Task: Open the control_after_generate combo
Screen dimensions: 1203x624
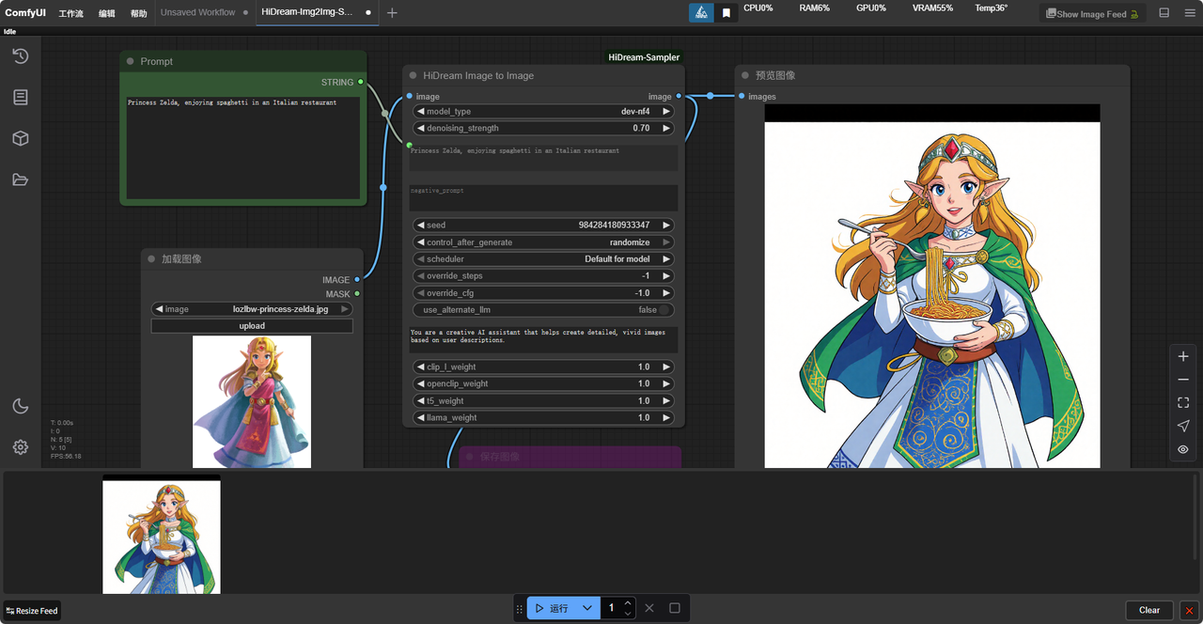Action: pyautogui.click(x=544, y=242)
